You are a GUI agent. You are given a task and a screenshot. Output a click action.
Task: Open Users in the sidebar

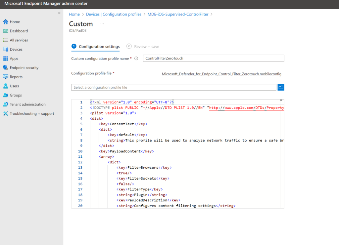14,86
